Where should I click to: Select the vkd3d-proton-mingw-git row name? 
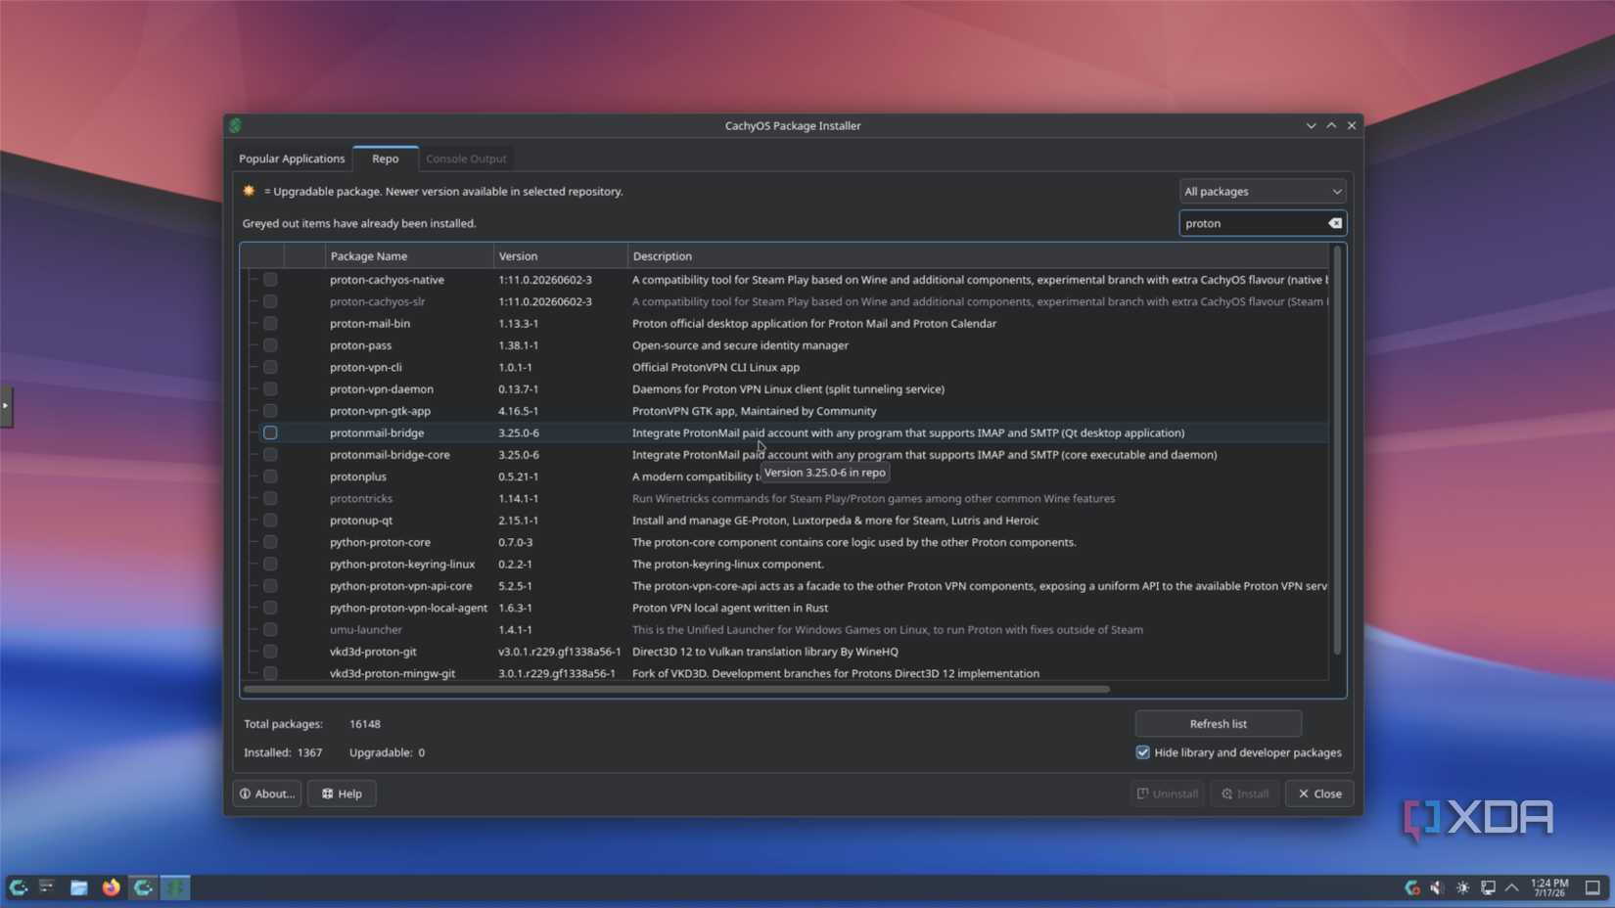tap(392, 673)
